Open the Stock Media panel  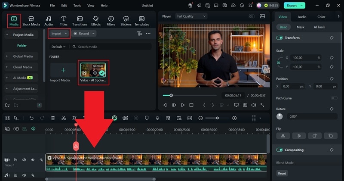[x=31, y=21]
